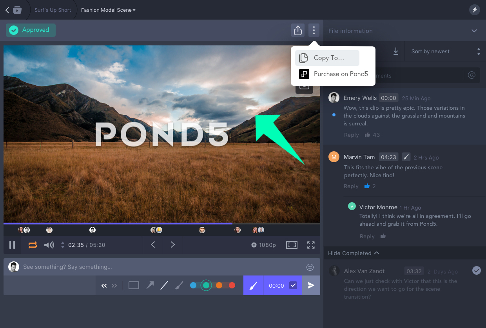
Task: Seek on the purple video progress bar
Action: point(118,223)
